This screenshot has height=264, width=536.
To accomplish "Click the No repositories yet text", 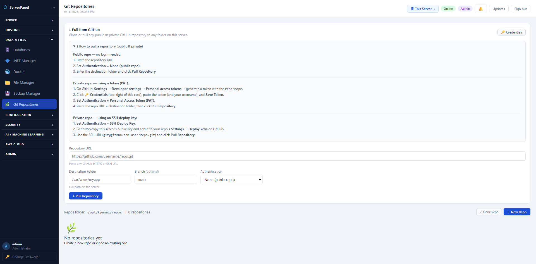I will (83, 238).
